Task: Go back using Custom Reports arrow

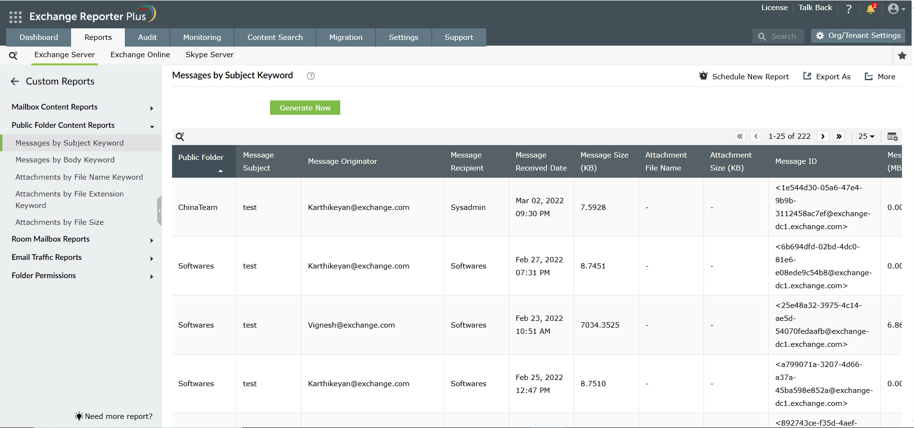Action: 15,82
